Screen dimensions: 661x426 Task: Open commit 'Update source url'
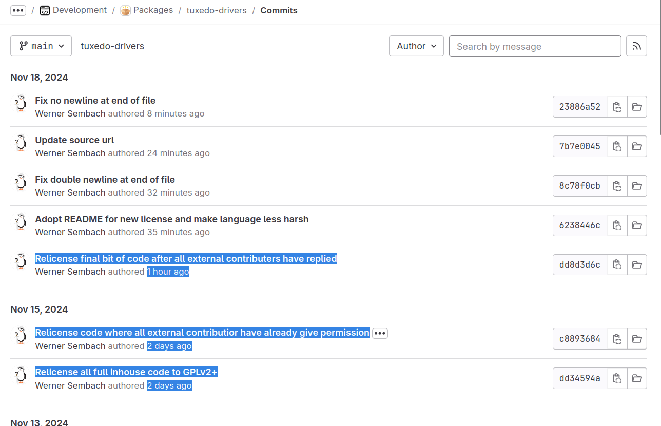tap(74, 140)
